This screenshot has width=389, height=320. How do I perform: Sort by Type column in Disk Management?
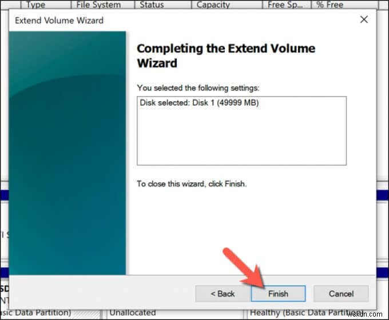46,5
